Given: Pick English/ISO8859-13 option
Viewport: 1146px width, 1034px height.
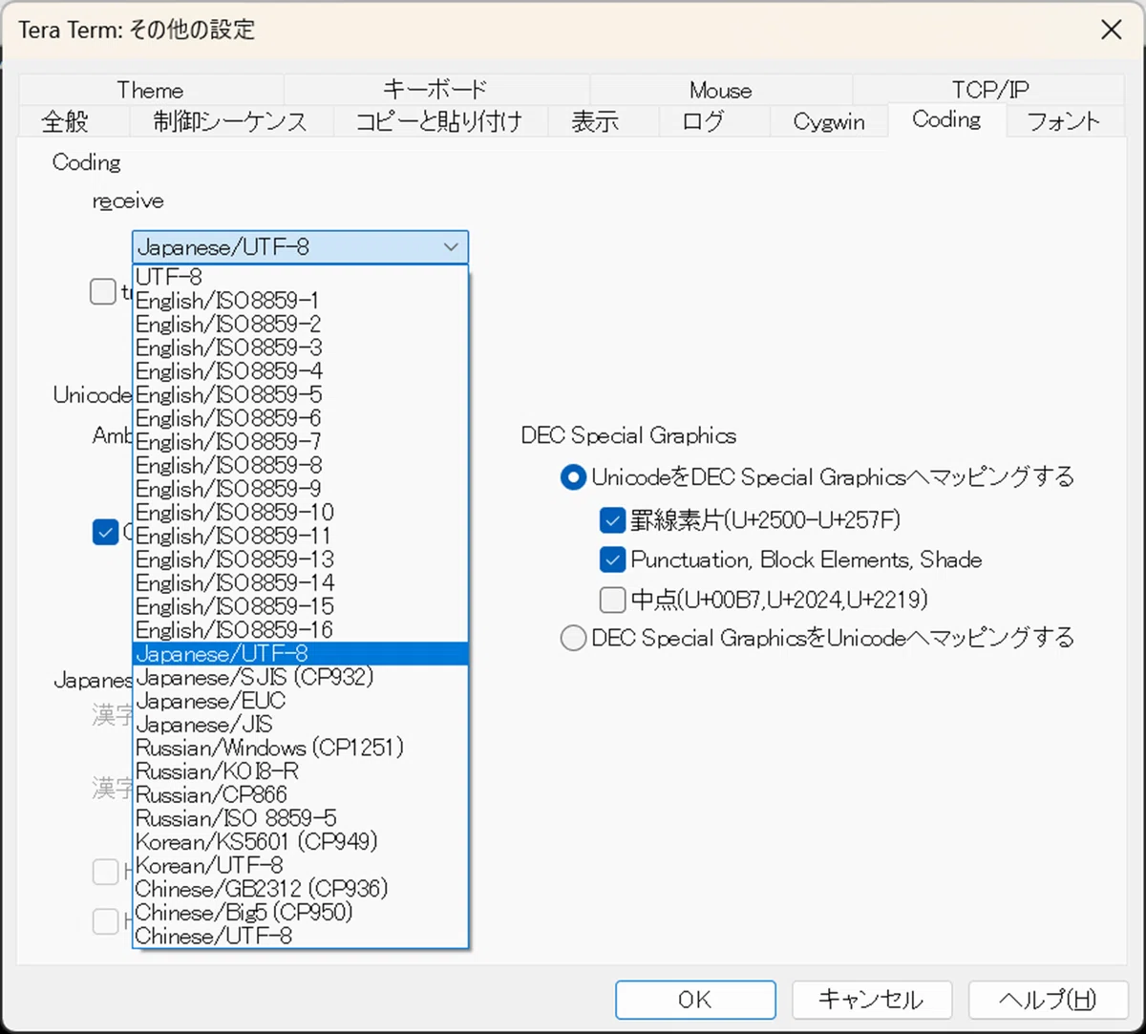Looking at the screenshot, I should point(300,559).
